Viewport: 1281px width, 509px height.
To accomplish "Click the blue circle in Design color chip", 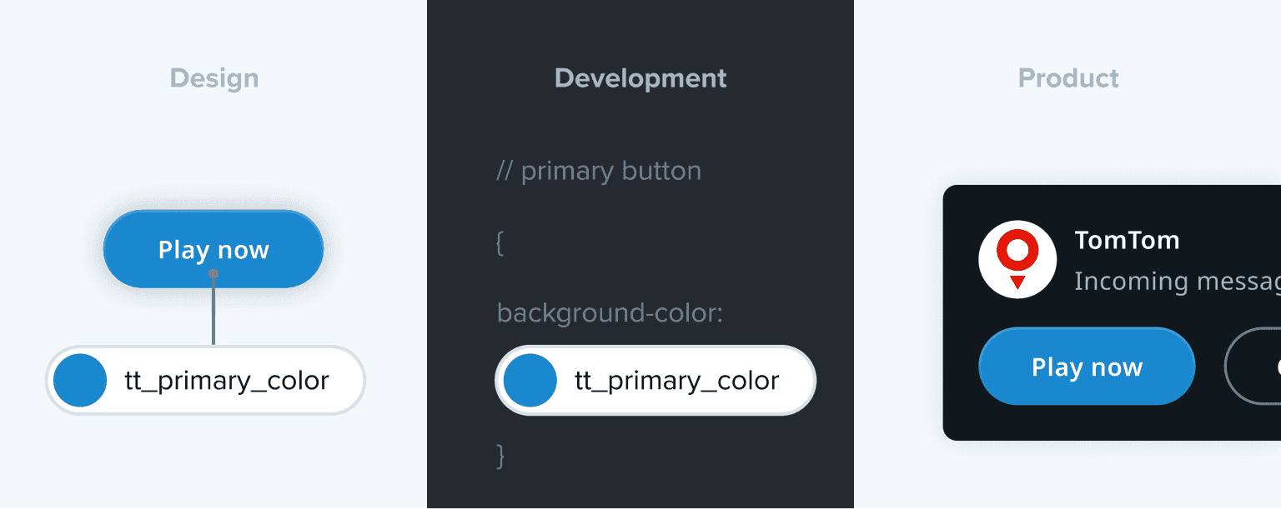I will click(x=80, y=381).
